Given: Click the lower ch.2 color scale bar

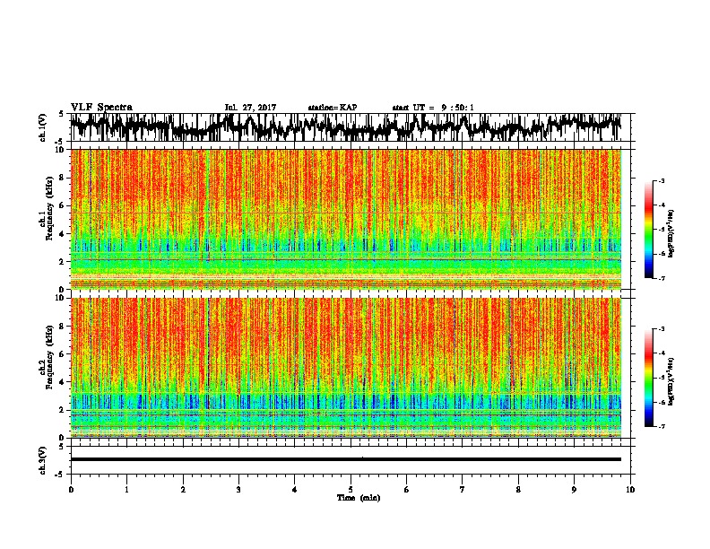Looking at the screenshot, I should click(x=649, y=378).
